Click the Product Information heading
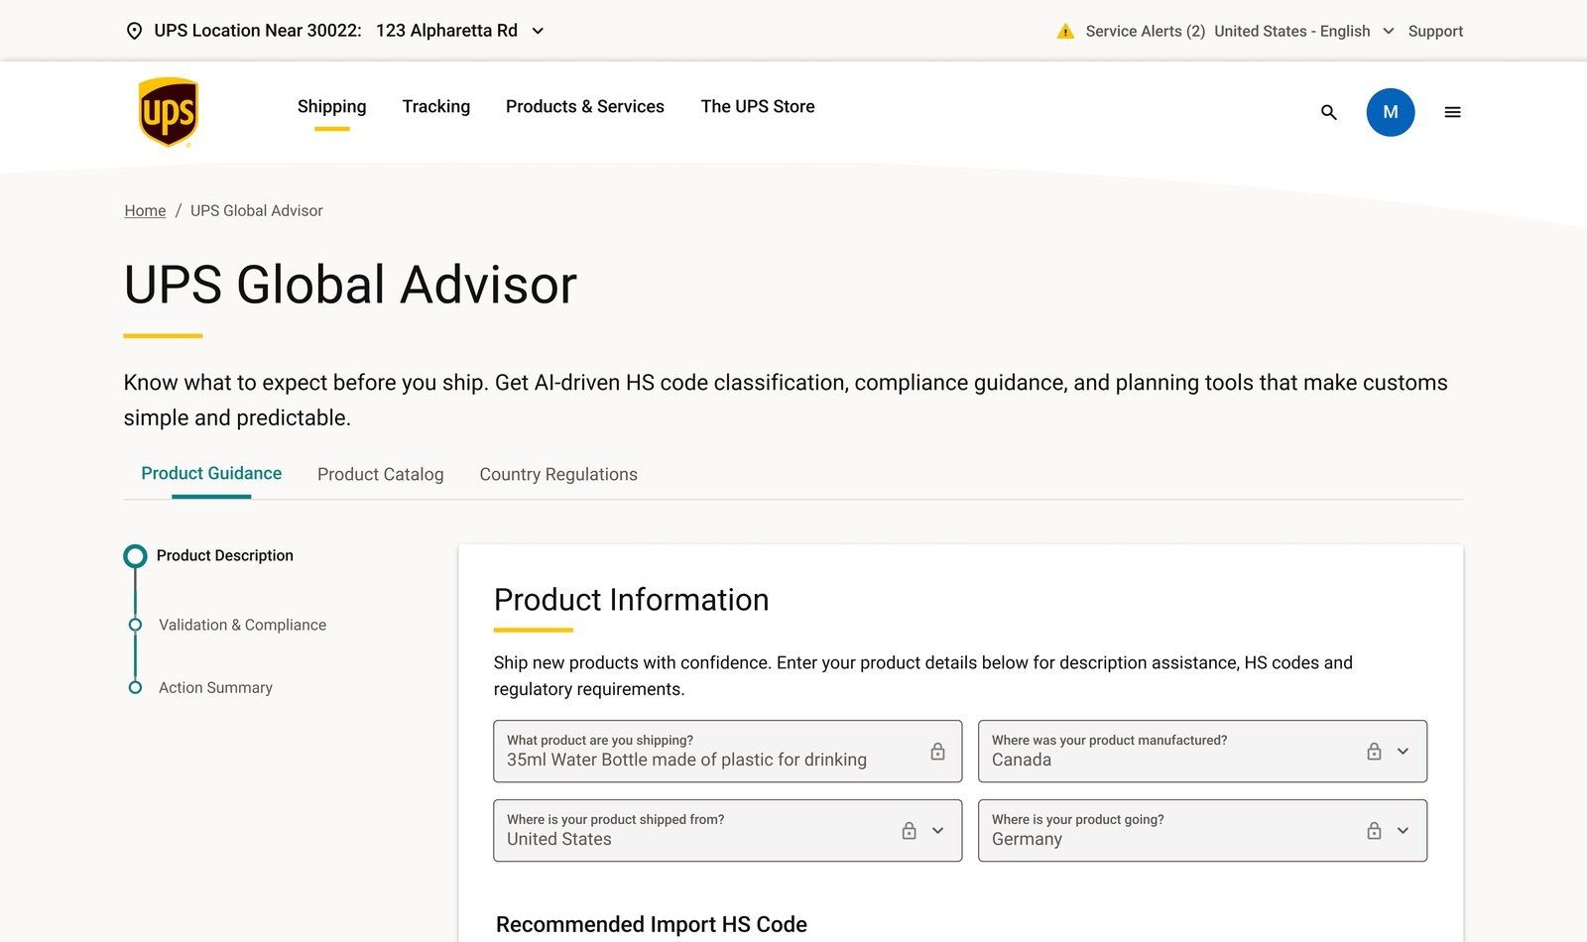Viewport: 1587px width, 942px height. [x=631, y=600]
